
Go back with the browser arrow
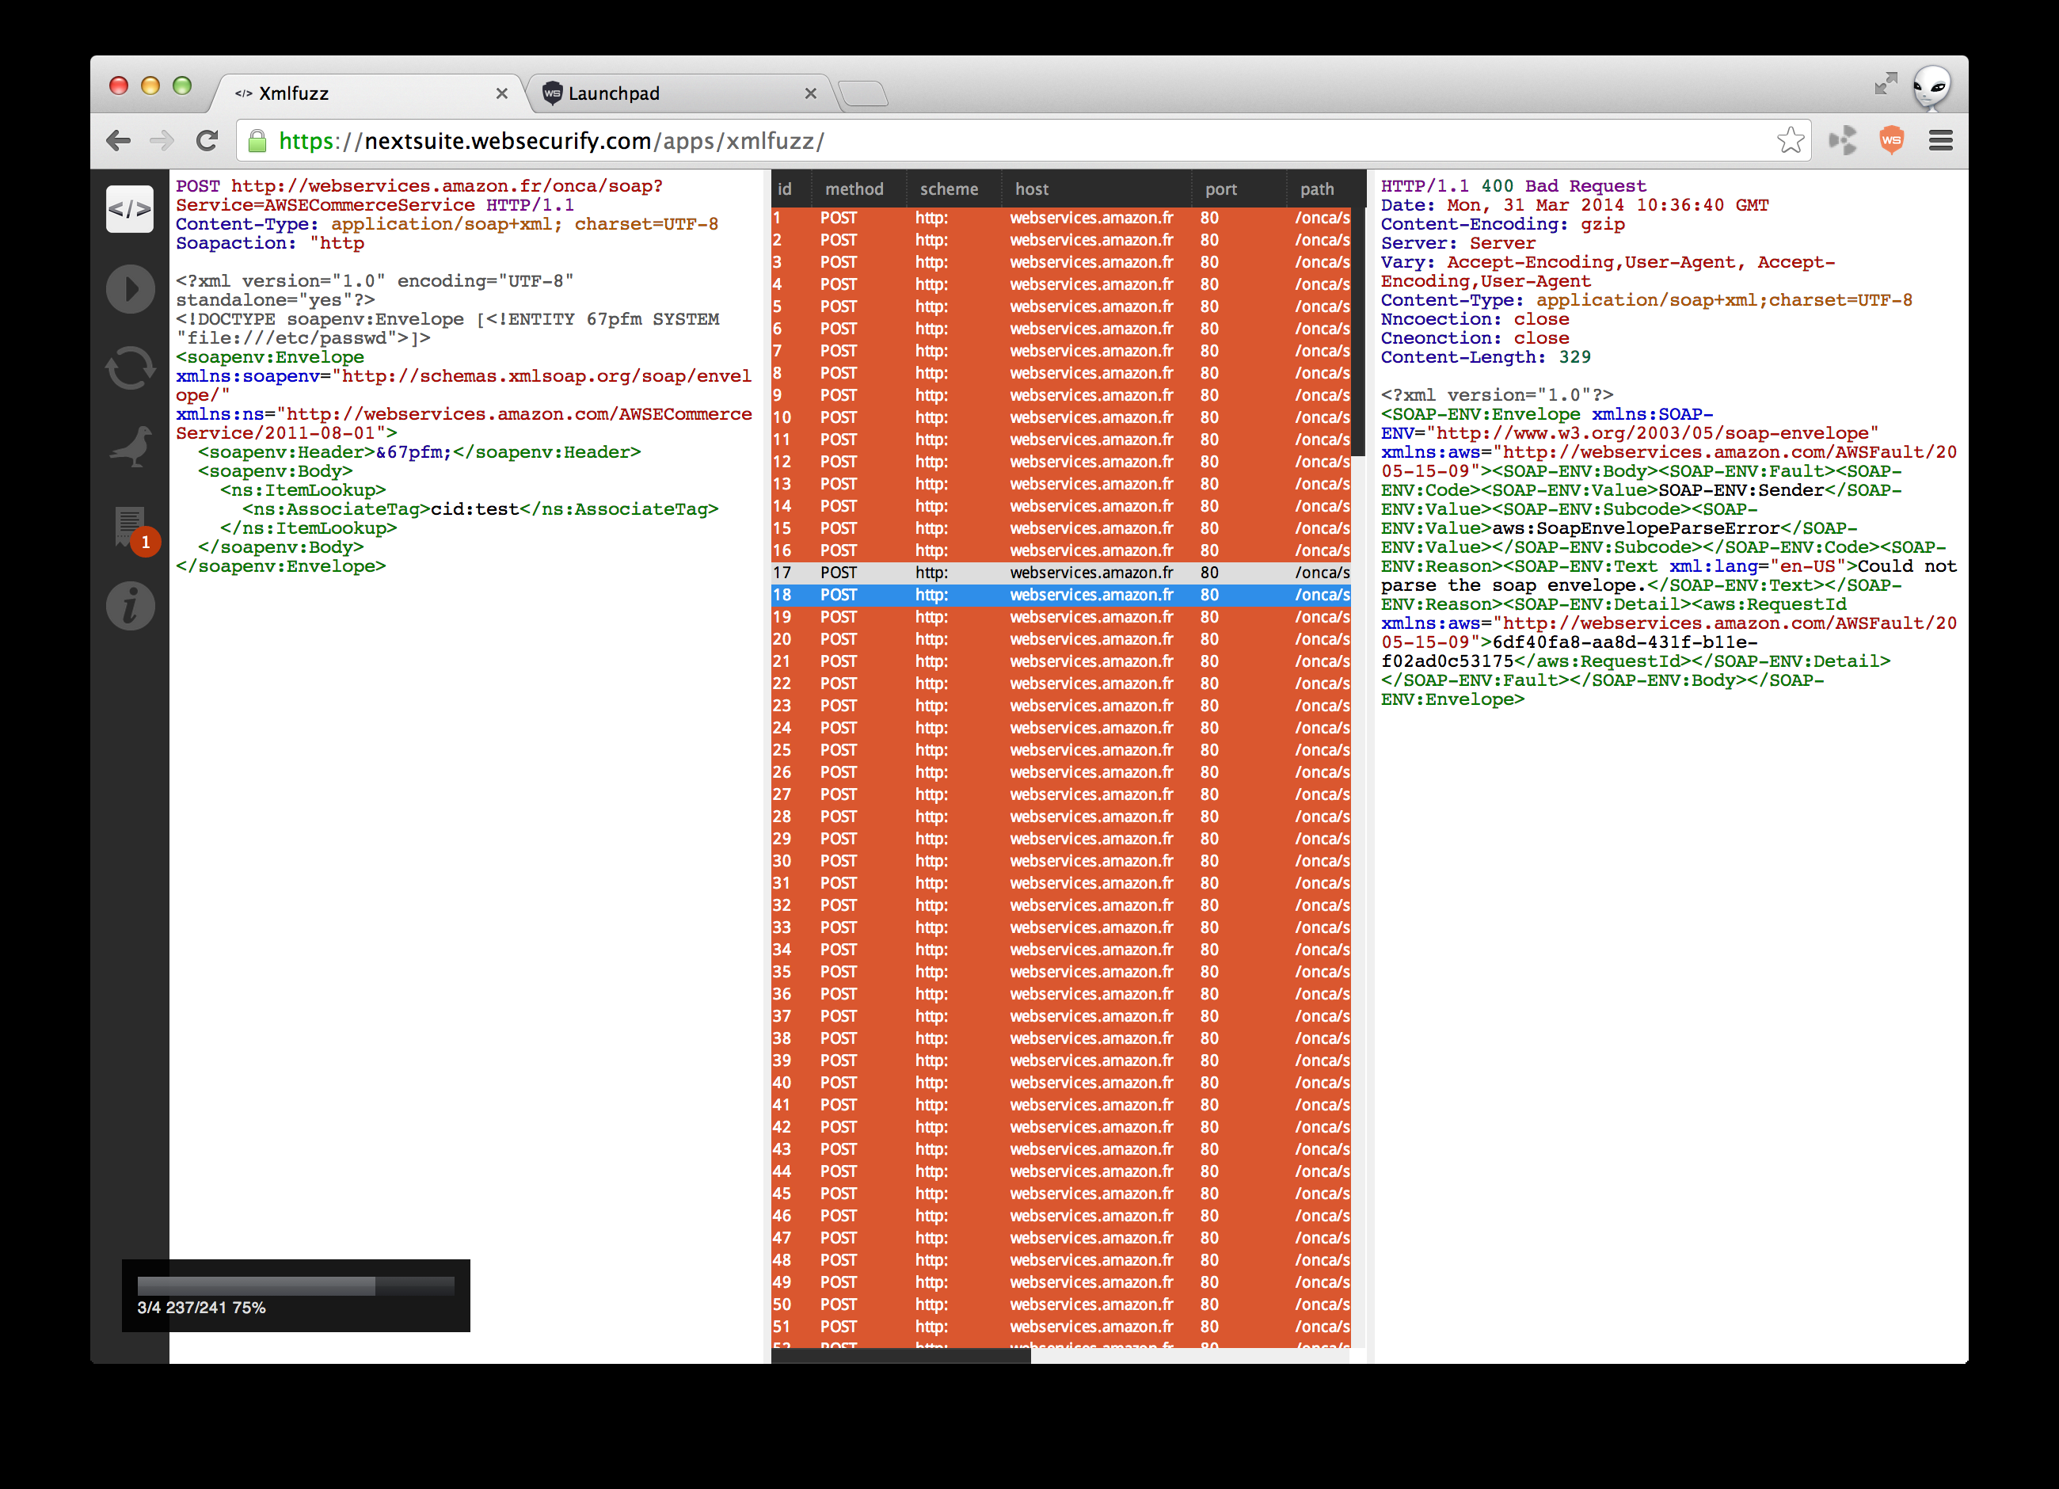pyautogui.click(x=119, y=141)
